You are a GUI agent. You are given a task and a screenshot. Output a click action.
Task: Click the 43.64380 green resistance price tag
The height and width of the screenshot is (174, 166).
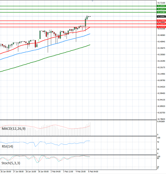coord(161,12)
